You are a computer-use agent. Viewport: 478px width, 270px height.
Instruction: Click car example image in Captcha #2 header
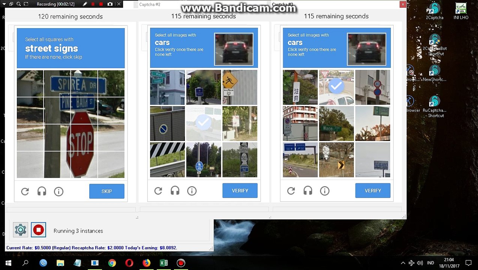pyautogui.click(x=234, y=49)
